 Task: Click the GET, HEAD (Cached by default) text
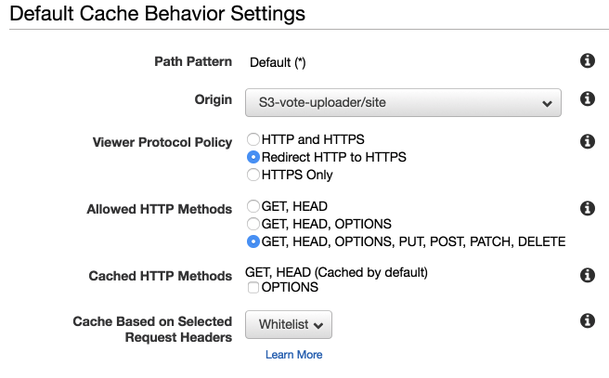[x=335, y=273]
